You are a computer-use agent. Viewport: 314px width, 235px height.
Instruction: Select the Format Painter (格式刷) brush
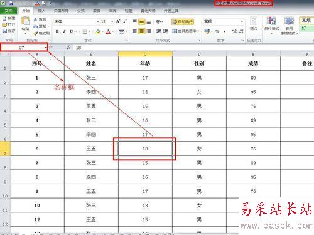(x=36, y=33)
